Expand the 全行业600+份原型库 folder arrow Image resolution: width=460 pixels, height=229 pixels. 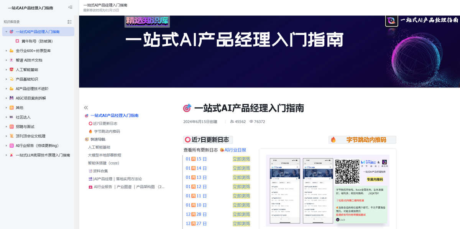6,51
